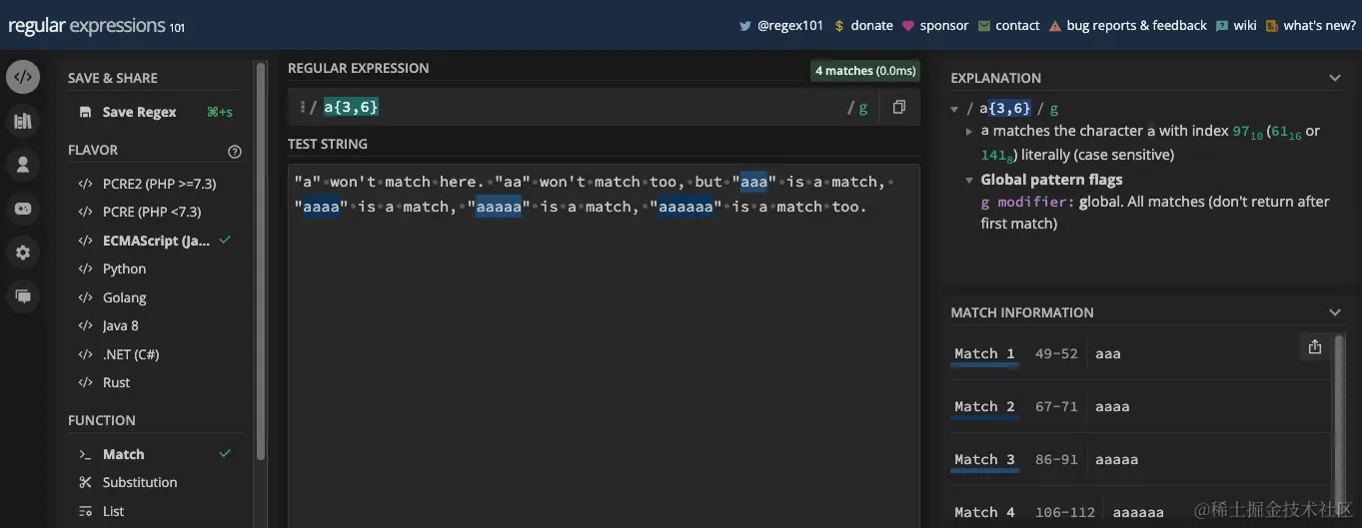Select Match 3 row 'aaaaa'
The width and height of the screenshot is (1362, 528).
(1140, 459)
